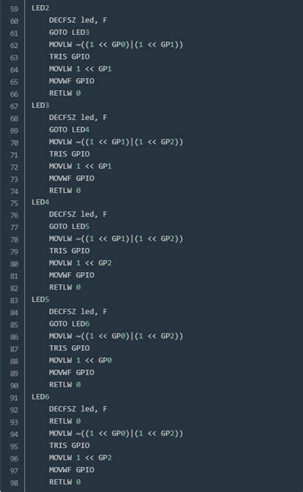Click 'RETLW 0' on line 93

[x=65, y=422]
